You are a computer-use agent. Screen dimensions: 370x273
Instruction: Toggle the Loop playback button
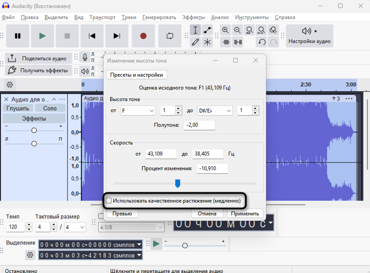pyautogui.click(x=170, y=36)
